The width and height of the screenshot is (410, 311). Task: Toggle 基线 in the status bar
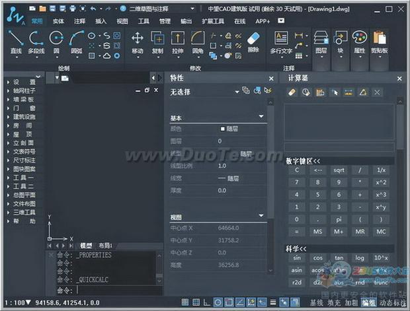[x=316, y=303]
